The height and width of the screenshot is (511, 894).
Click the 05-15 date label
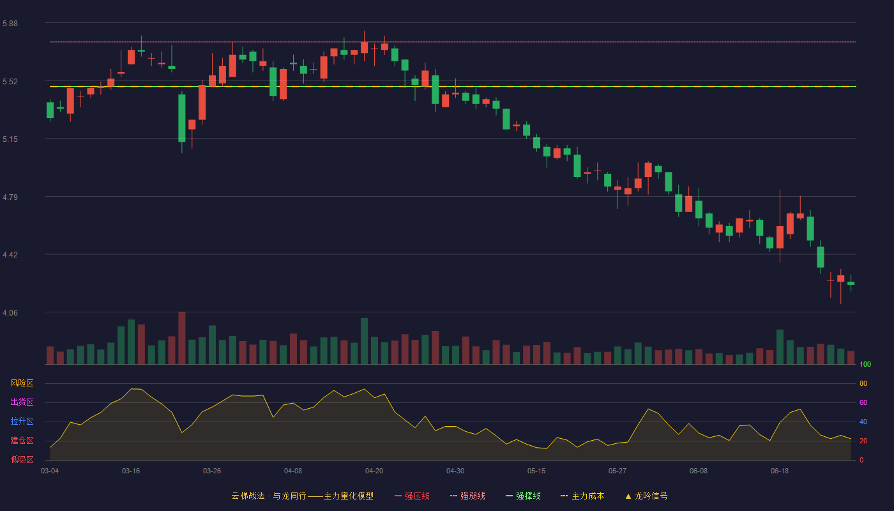coord(536,471)
